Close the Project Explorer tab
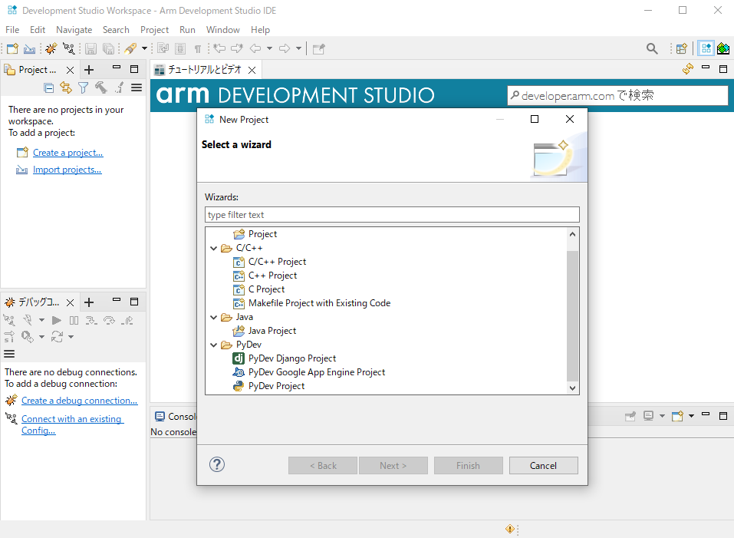Screen dimensions: 734x538 [71, 70]
